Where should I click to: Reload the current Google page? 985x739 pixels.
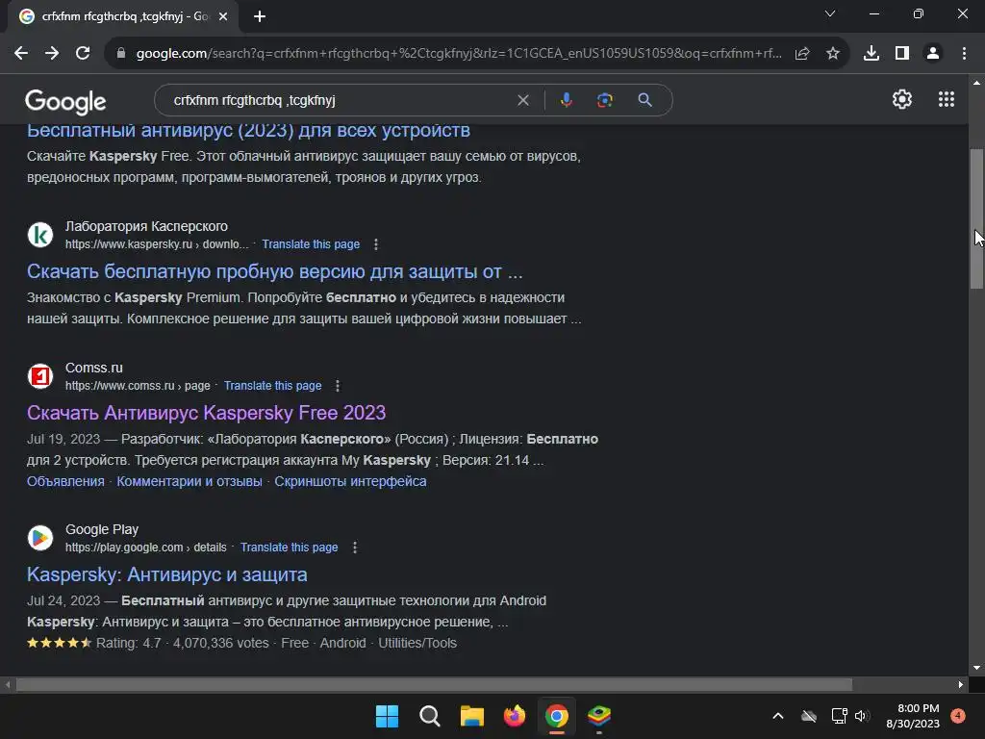coord(83,54)
